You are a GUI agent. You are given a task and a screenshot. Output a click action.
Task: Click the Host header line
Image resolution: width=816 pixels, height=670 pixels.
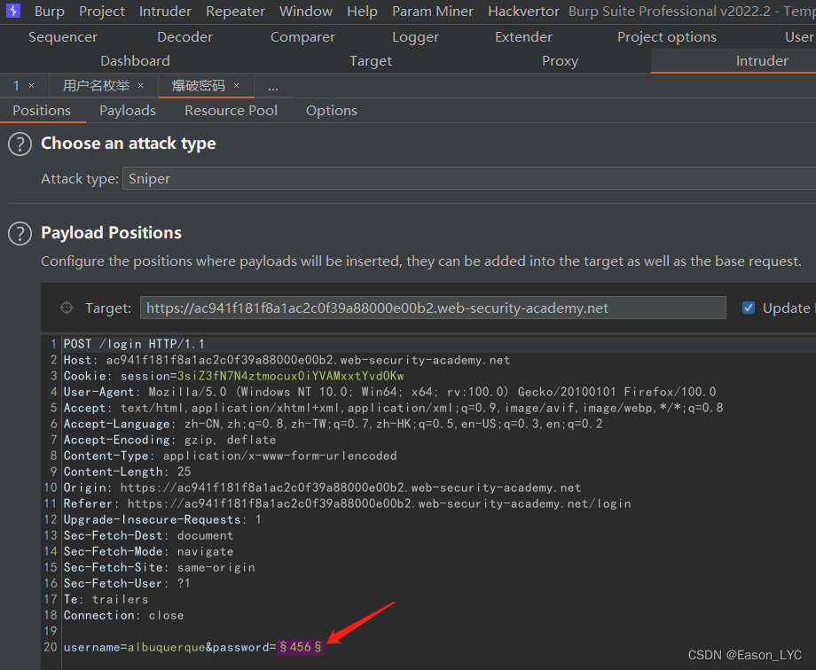286,360
